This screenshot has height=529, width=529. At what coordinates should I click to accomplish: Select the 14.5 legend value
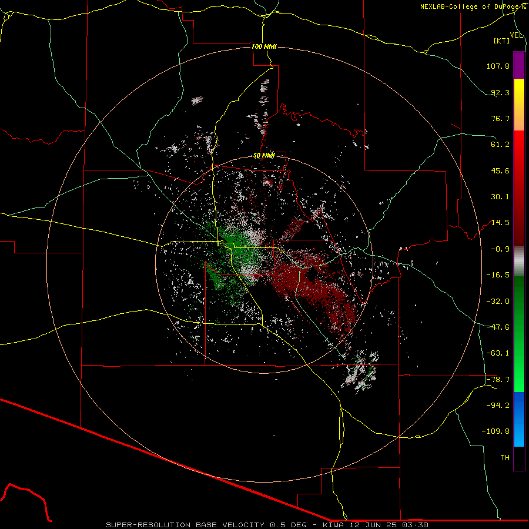coord(500,223)
